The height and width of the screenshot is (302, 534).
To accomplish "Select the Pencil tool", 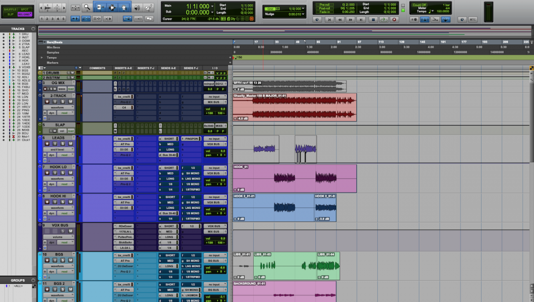I will coord(148,7).
